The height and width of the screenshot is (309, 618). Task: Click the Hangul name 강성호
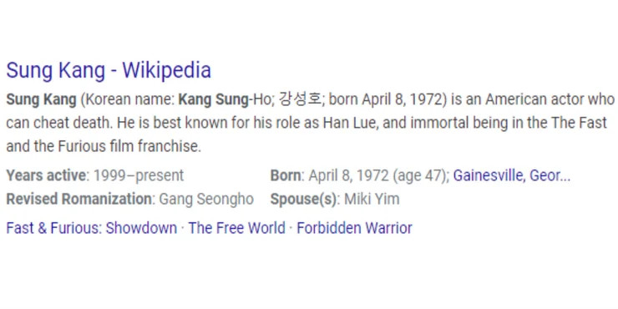click(x=300, y=99)
